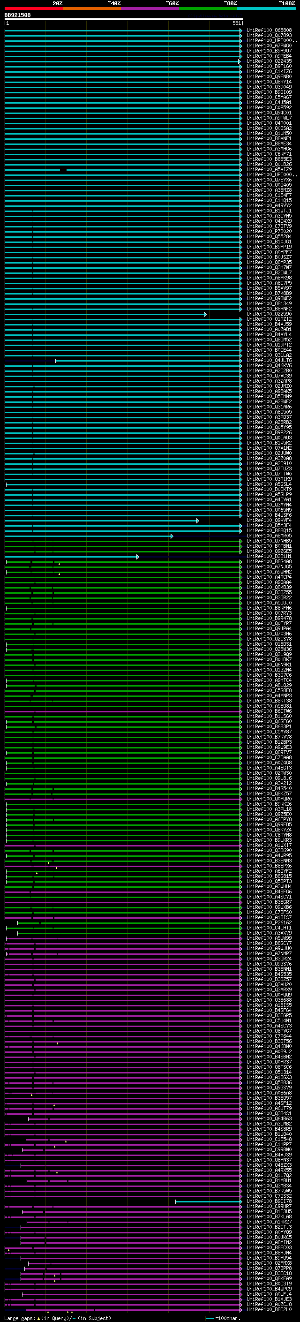300x1322 pixels.
Task: Select the UniRef100_A9DAA4 label
Action: (269, 582)
